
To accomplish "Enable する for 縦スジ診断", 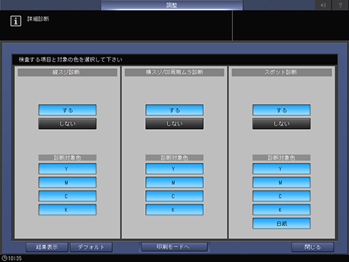I will pos(68,110).
